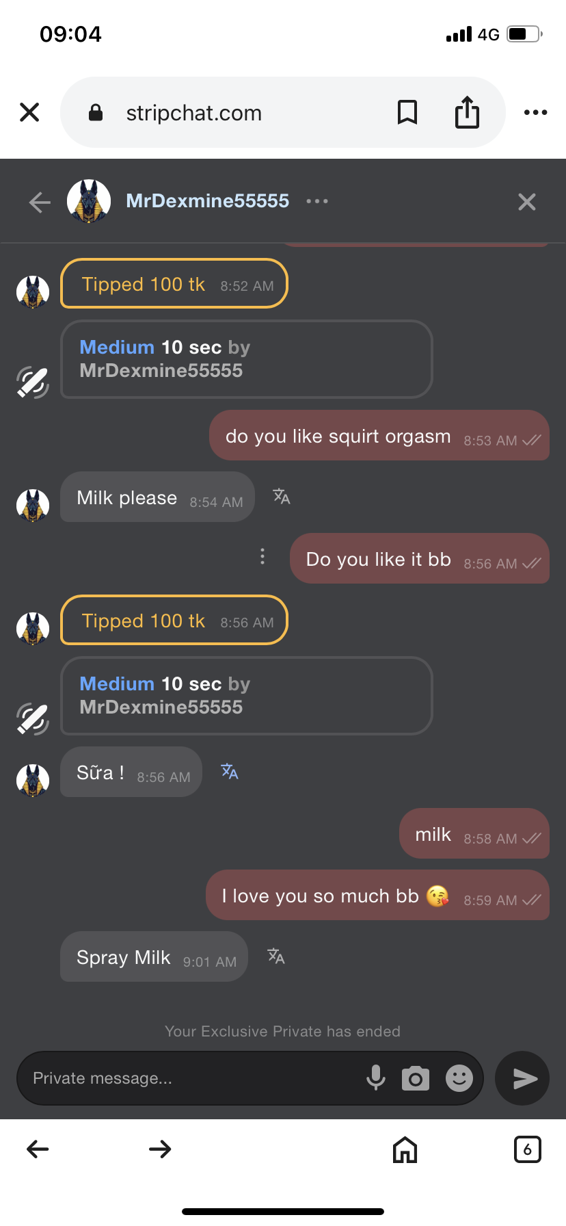Image resolution: width=566 pixels, height=1226 pixels.
Task: Translate the 'Milk please' message
Action: pos(281,497)
